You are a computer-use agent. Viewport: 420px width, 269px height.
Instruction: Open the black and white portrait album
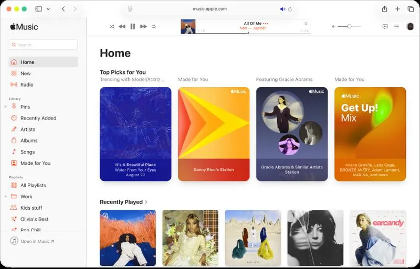[x=316, y=238]
